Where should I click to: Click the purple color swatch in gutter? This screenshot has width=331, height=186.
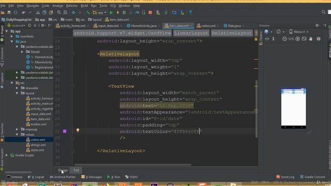(x=65, y=131)
